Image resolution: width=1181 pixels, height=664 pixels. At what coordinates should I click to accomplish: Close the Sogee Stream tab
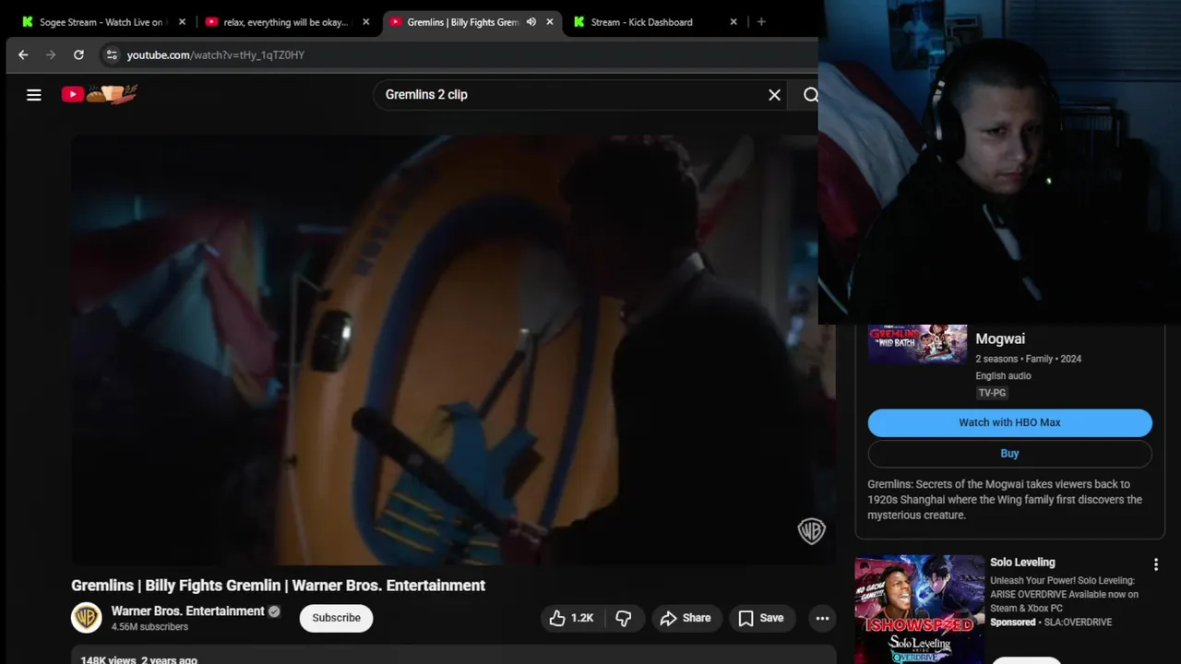coord(182,21)
